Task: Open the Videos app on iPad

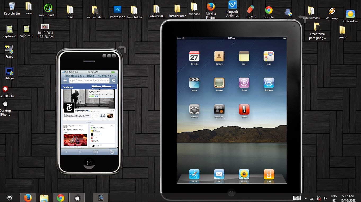Action: (x=194, y=83)
